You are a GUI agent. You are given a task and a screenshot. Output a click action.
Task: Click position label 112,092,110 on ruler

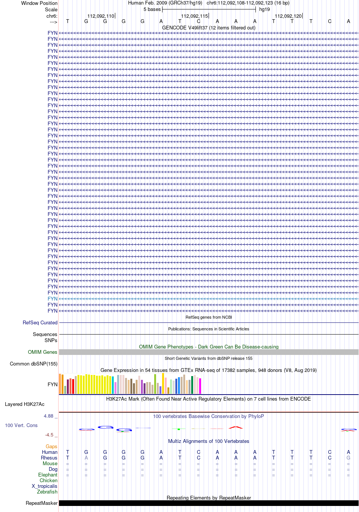tap(101, 16)
